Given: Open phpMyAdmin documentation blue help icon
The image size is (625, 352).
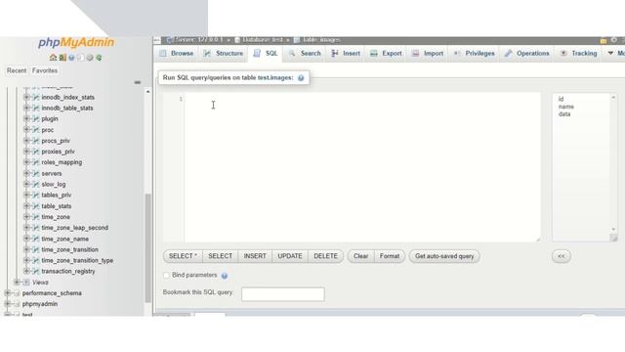Looking at the screenshot, I should (71, 58).
